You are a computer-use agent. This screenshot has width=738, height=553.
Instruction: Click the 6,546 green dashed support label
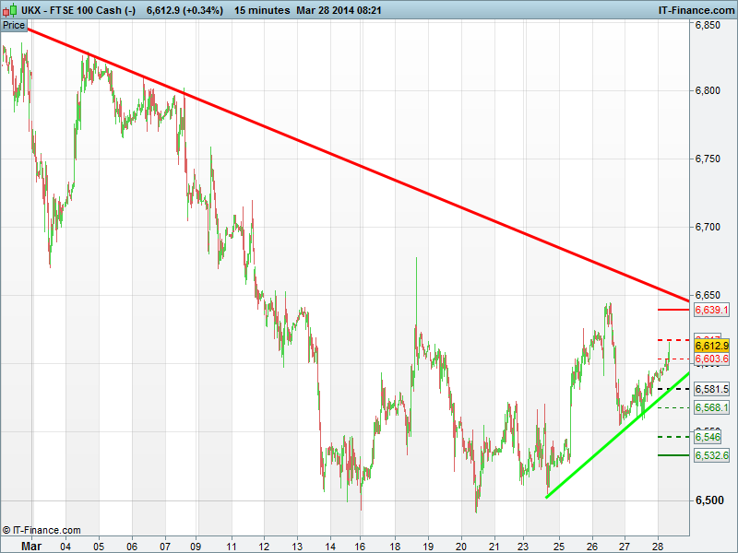[x=708, y=437]
